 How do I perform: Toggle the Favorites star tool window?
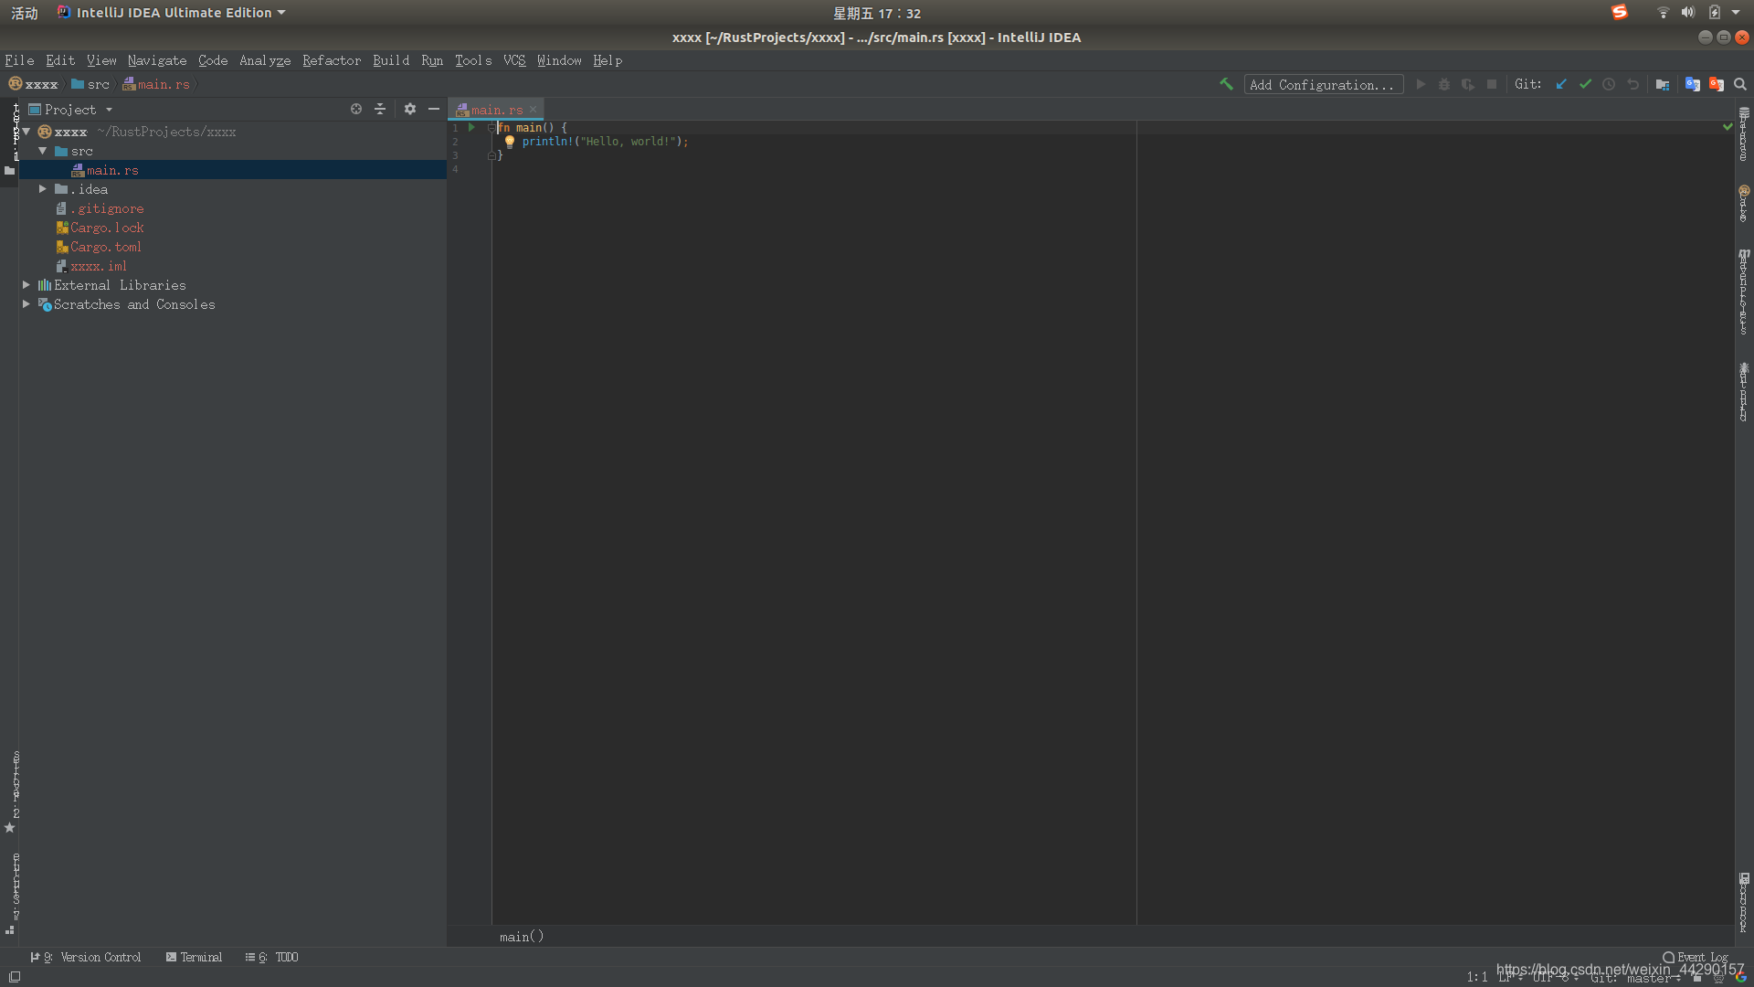(10, 828)
